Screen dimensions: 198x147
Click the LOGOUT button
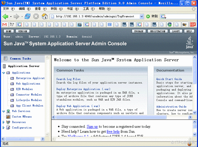176,31
